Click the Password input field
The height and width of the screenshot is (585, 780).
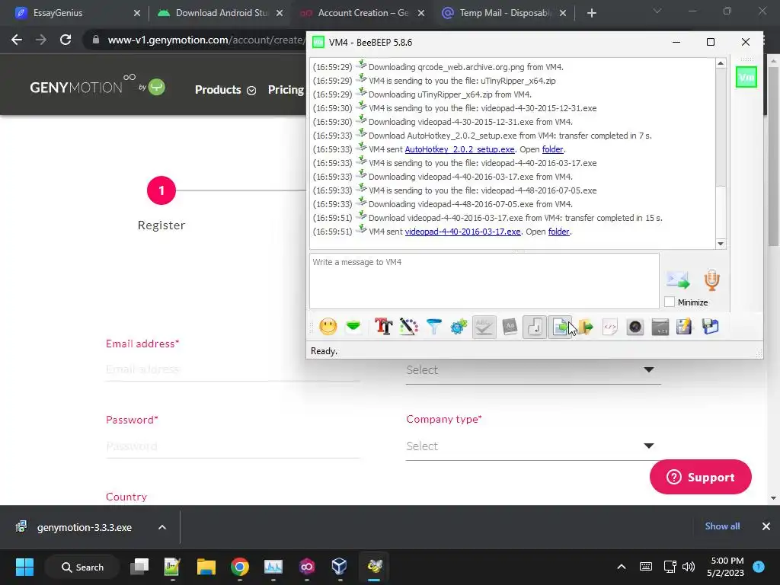232,446
